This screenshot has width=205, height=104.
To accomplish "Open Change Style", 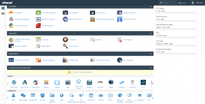I will 70,60.
